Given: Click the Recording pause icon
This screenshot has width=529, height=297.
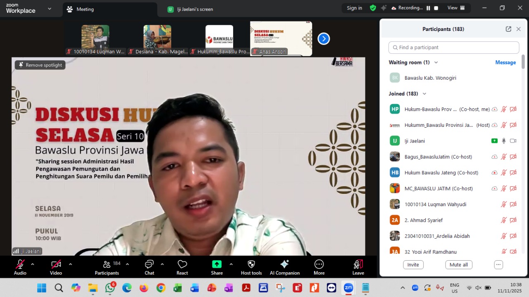Looking at the screenshot, I should 429,8.
